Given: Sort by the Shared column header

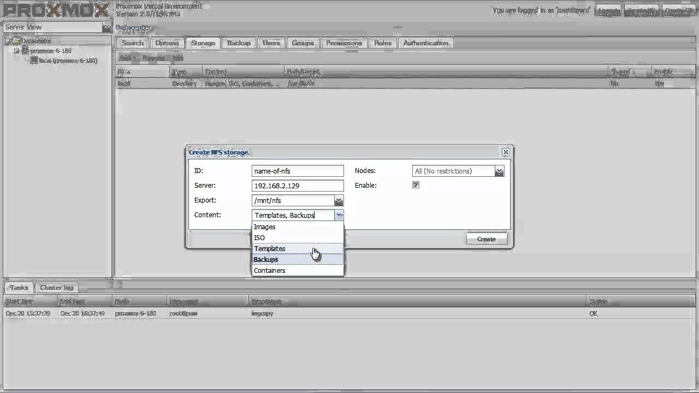Looking at the screenshot, I should pos(631,72).
